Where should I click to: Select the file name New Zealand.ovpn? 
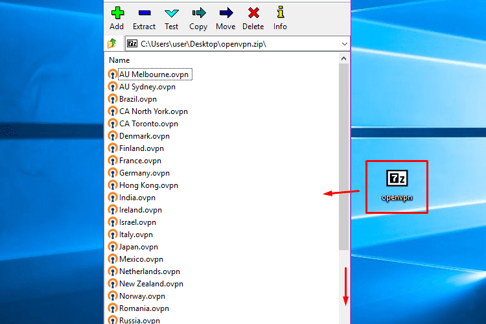pos(151,284)
